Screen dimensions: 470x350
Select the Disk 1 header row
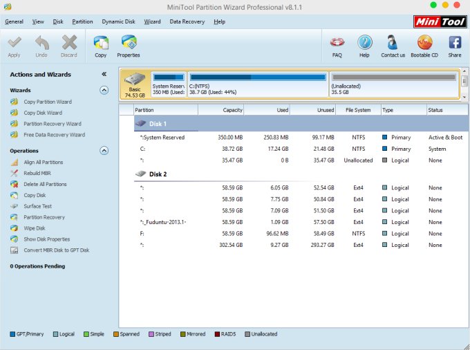(301, 124)
